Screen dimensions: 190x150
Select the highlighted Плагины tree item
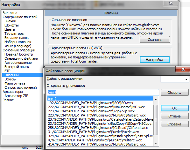(23, 75)
